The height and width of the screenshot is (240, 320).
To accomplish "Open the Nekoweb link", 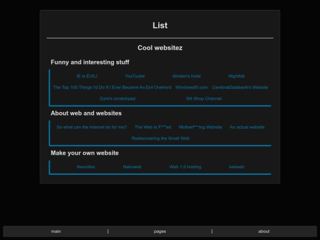I will [132, 167].
